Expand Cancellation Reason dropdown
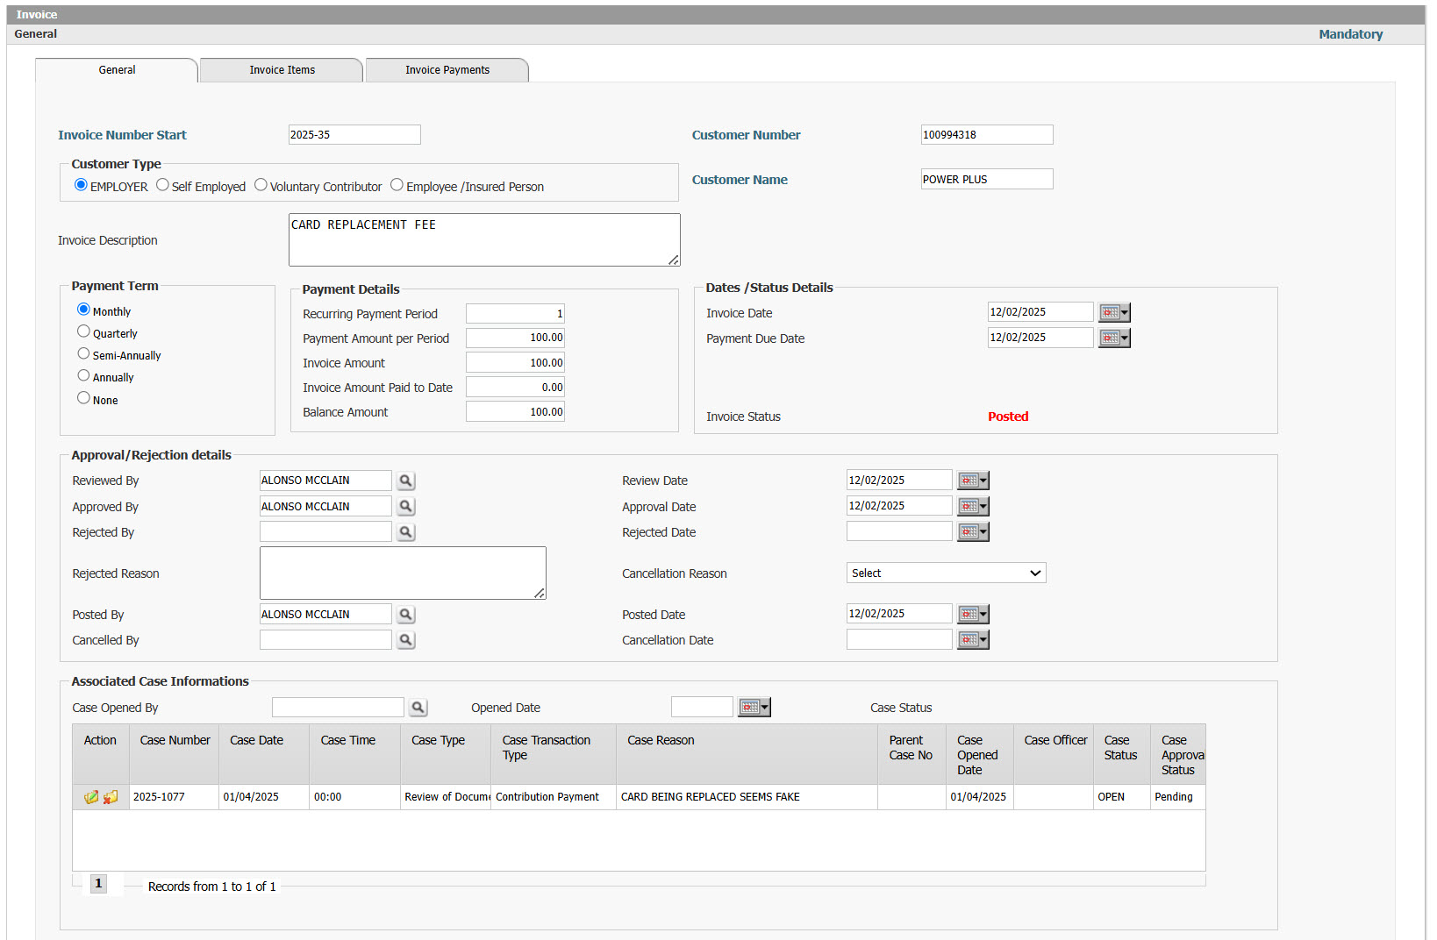 pos(946,573)
